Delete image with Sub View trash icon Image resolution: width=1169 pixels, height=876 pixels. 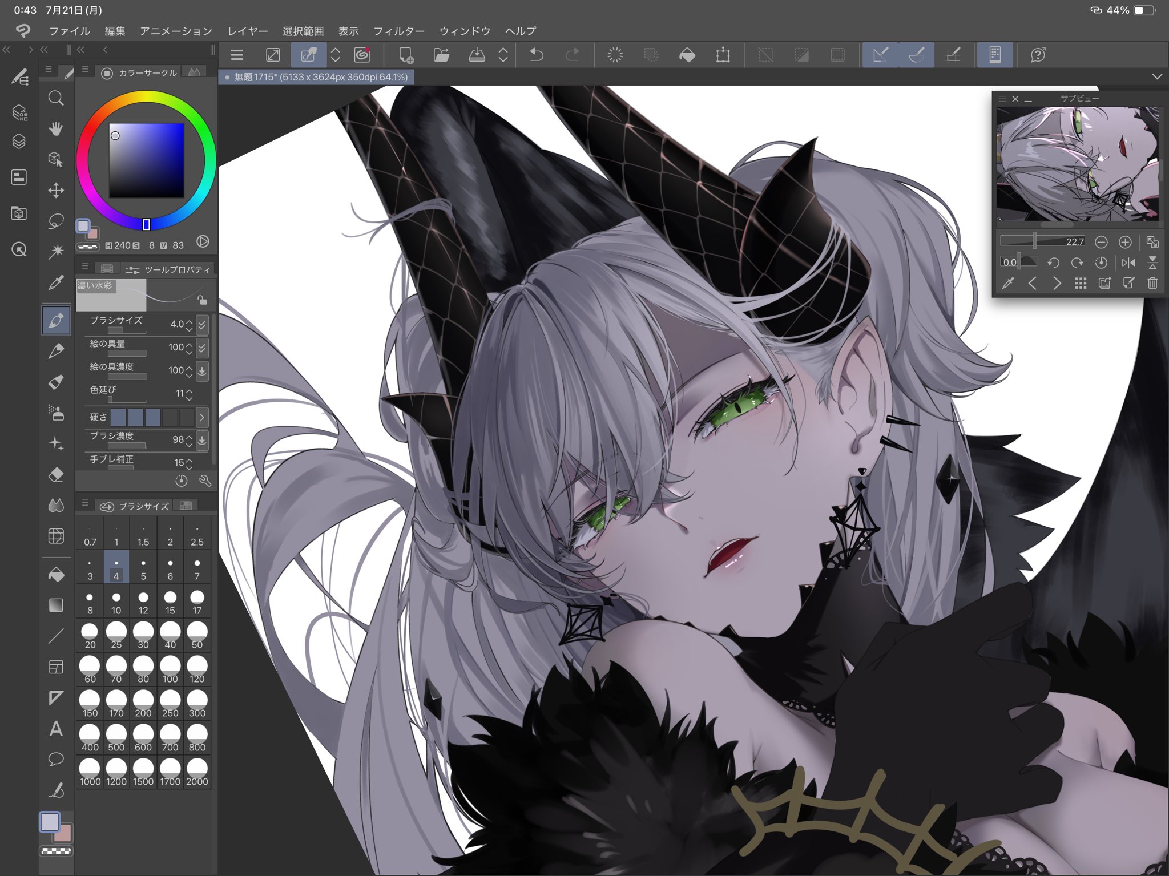coord(1152,283)
